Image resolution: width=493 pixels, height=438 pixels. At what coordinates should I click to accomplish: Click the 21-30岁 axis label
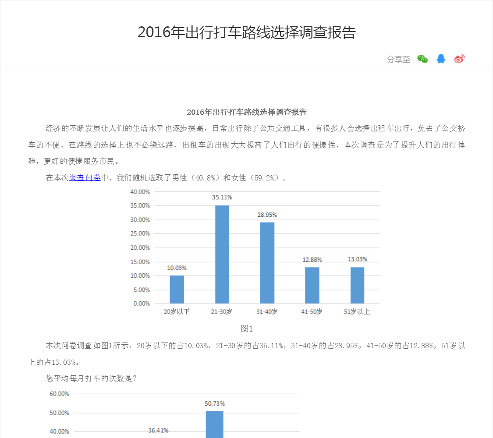click(222, 312)
